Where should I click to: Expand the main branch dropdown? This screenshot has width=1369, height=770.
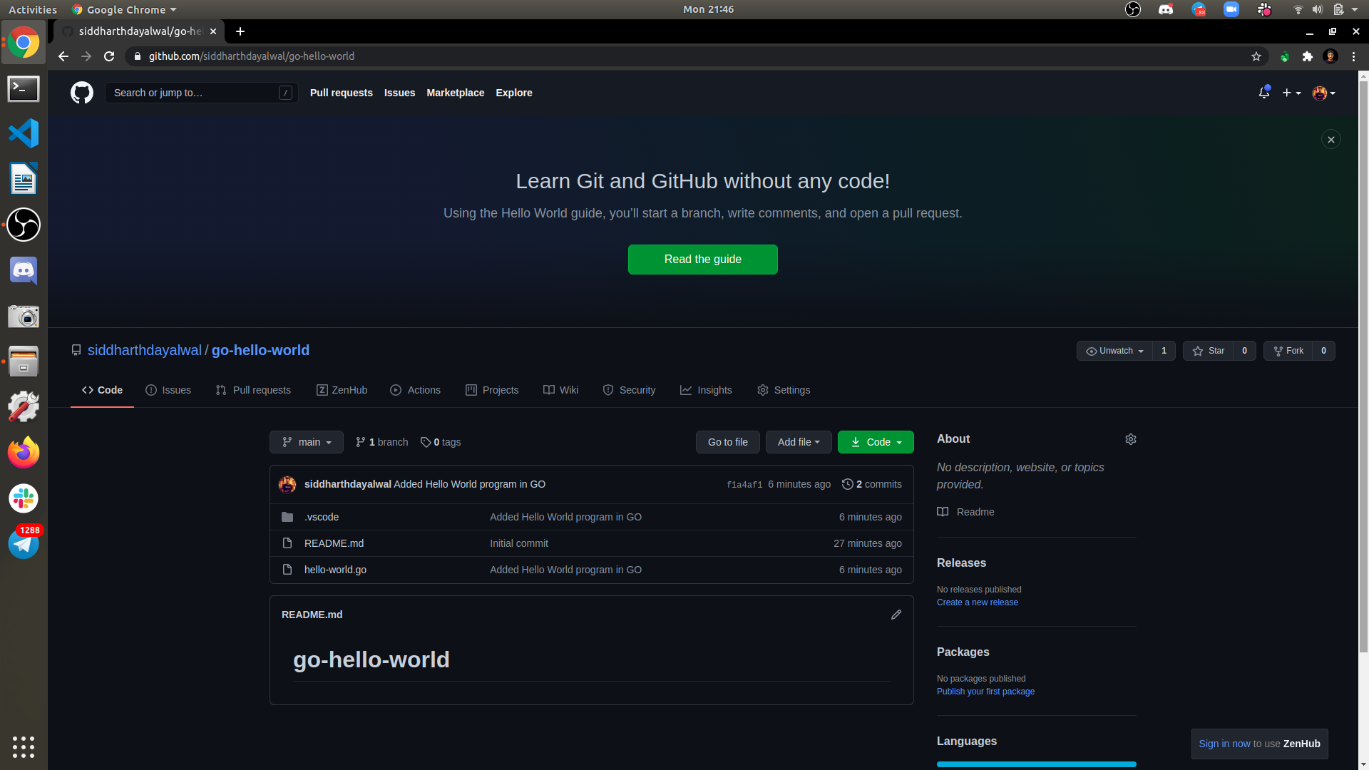[x=307, y=442]
